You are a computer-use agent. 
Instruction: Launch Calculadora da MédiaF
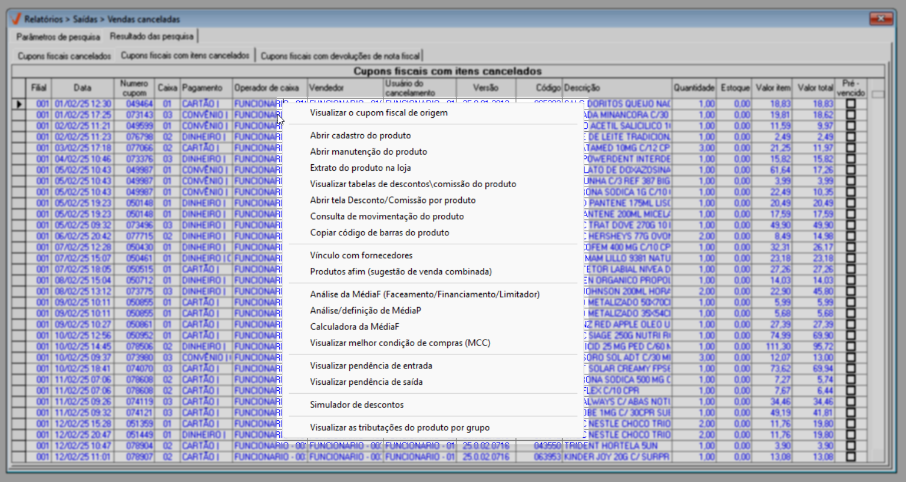click(355, 327)
